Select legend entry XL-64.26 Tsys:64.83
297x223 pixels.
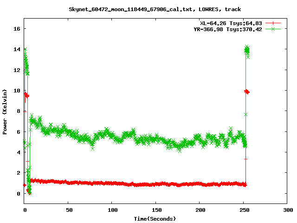(x=231, y=23)
